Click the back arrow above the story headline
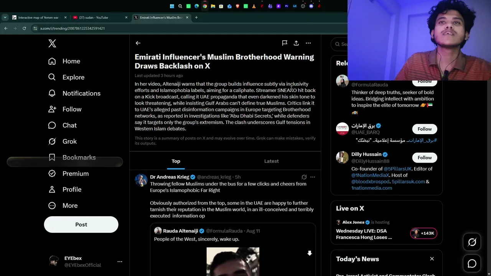This screenshot has width=491, height=276. 138,43
